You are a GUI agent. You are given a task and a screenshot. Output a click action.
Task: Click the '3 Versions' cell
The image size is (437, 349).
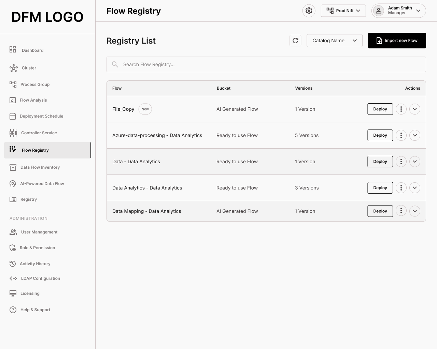(x=307, y=188)
